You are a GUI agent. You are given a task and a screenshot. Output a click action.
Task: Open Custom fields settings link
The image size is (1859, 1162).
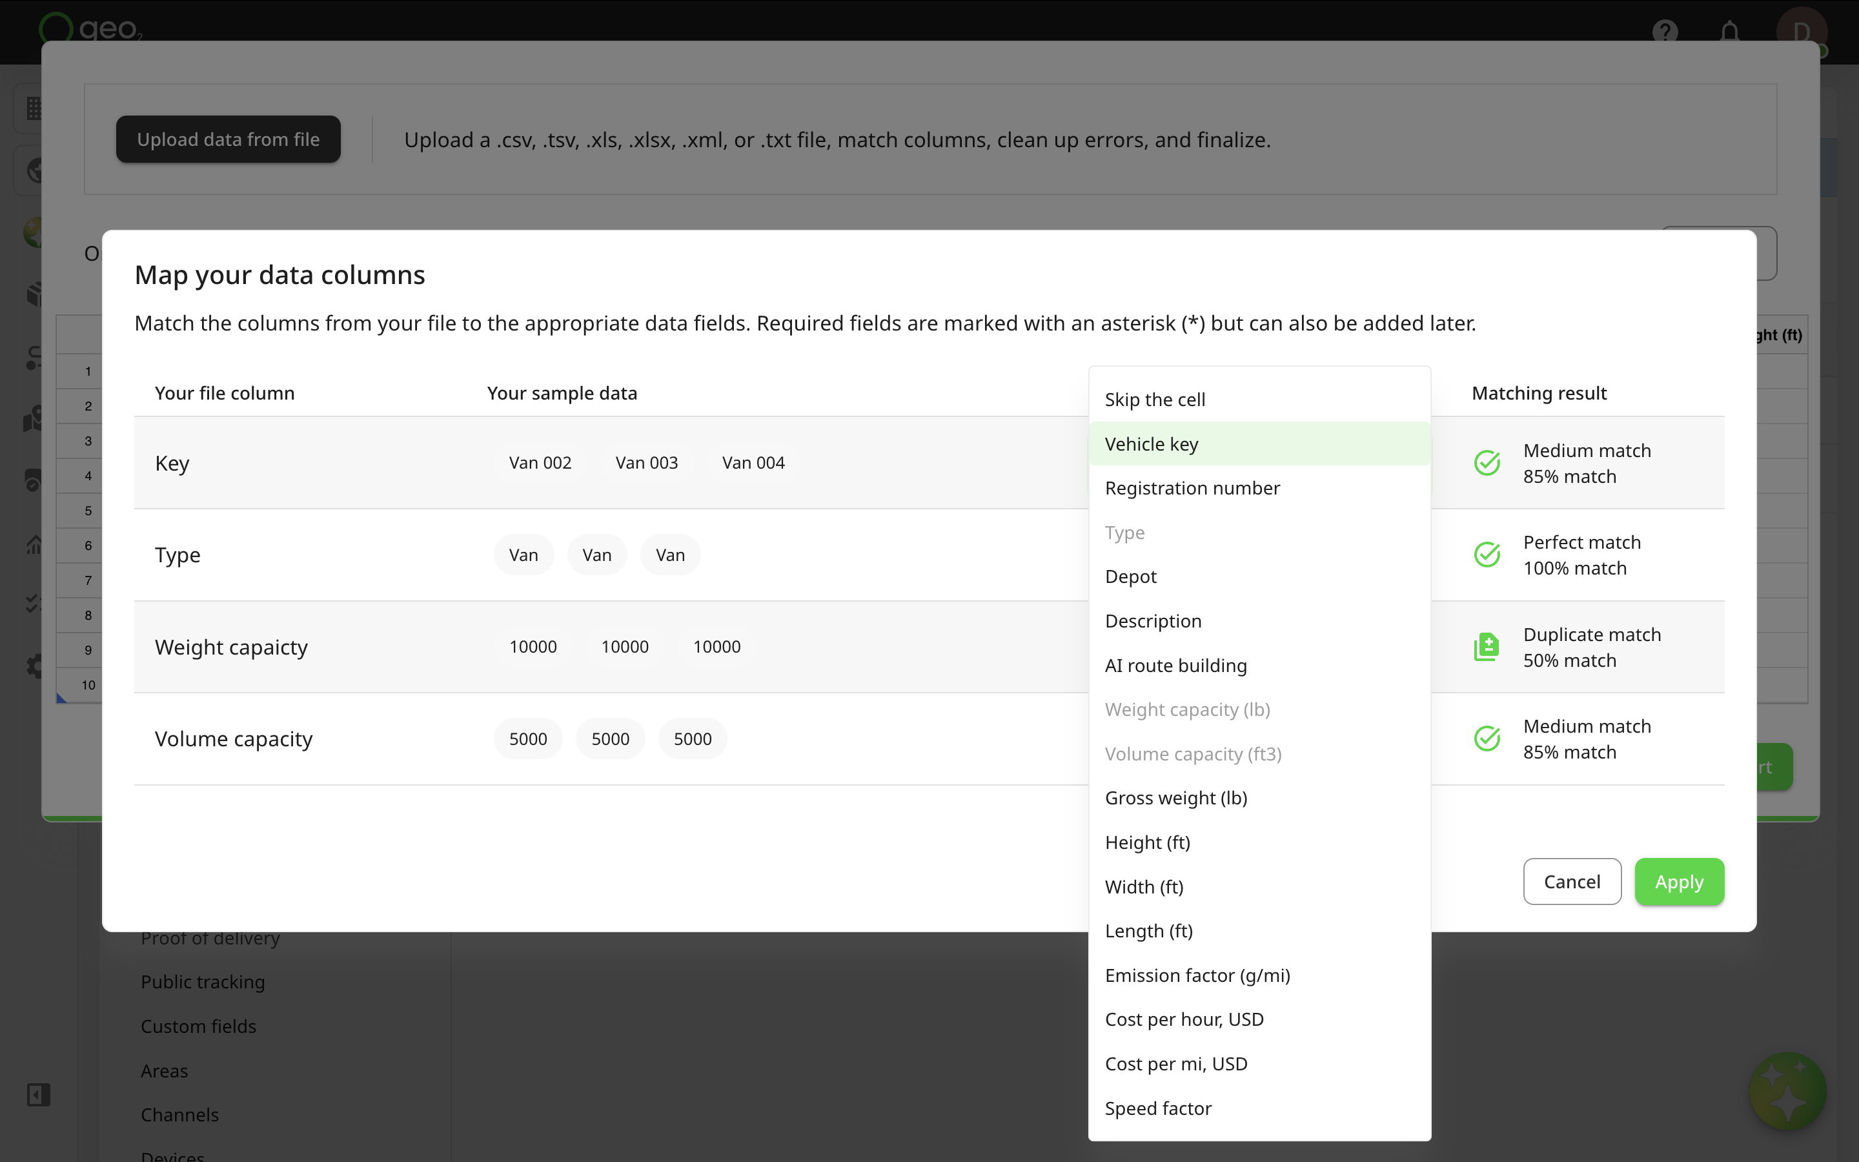click(198, 1026)
